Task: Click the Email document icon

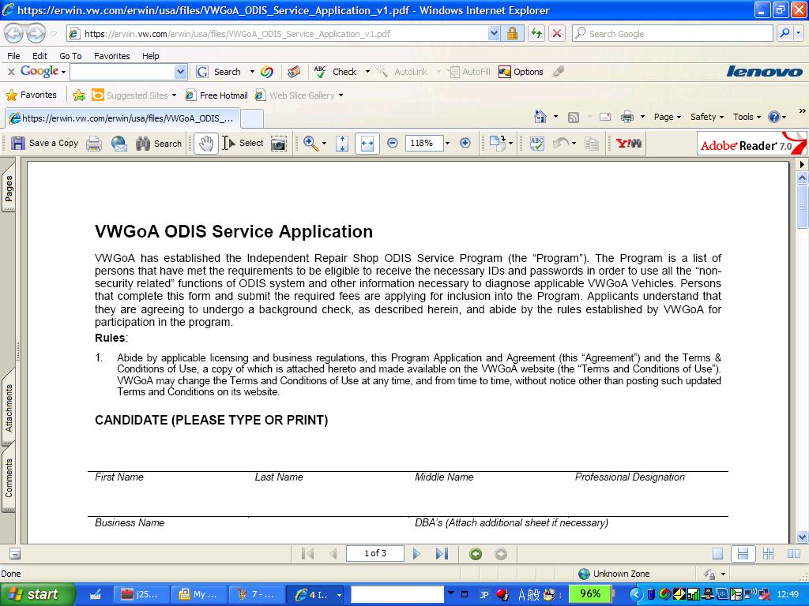Action: click(x=119, y=144)
